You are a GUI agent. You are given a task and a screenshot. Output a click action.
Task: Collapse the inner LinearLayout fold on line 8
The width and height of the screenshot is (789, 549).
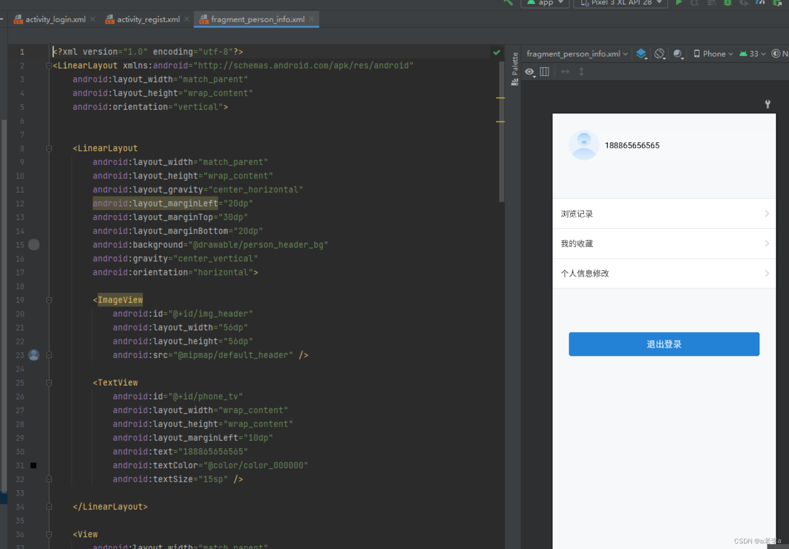(49, 148)
